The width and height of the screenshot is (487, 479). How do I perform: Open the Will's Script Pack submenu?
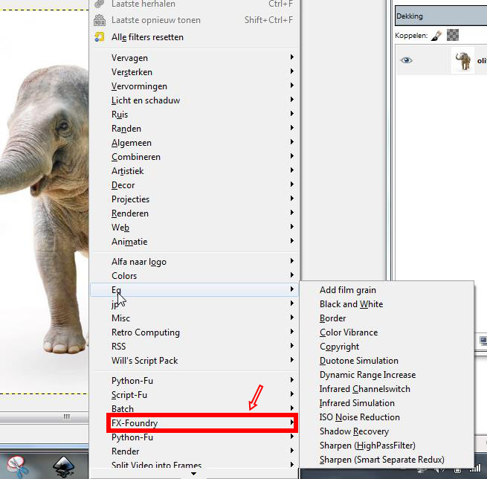[x=145, y=361]
